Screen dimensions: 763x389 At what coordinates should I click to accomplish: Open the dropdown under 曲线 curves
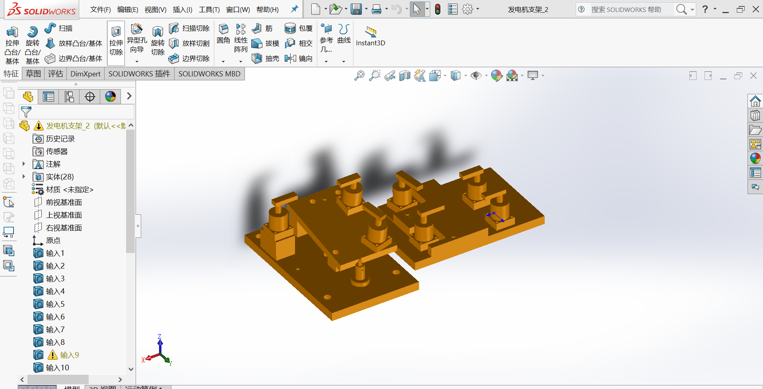(x=344, y=61)
